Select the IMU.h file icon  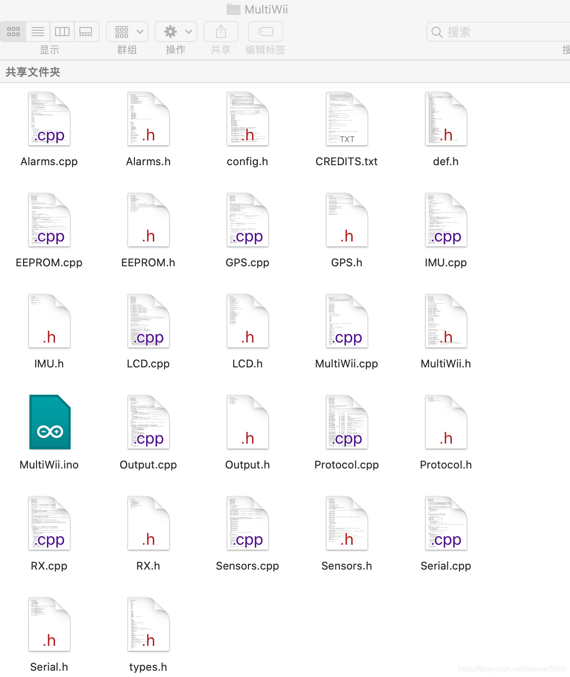50,321
